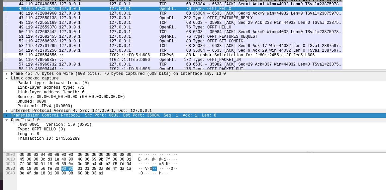Click highlighted '00 00' hex bytes
Viewport: 386px width, 190px height.
[67, 169]
